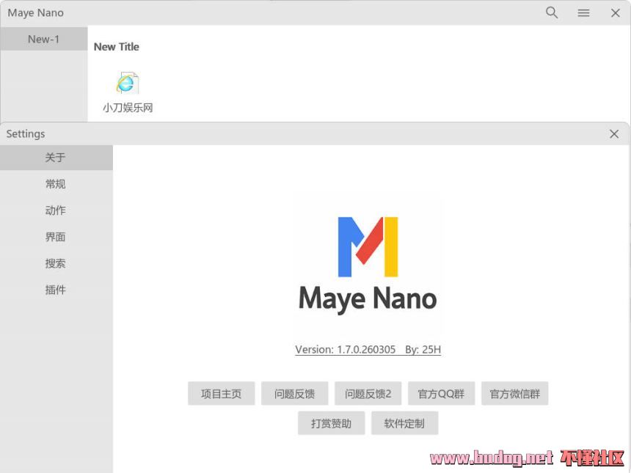Click the 打赏赞助 button
The height and width of the screenshot is (473, 631).
pyautogui.click(x=331, y=423)
